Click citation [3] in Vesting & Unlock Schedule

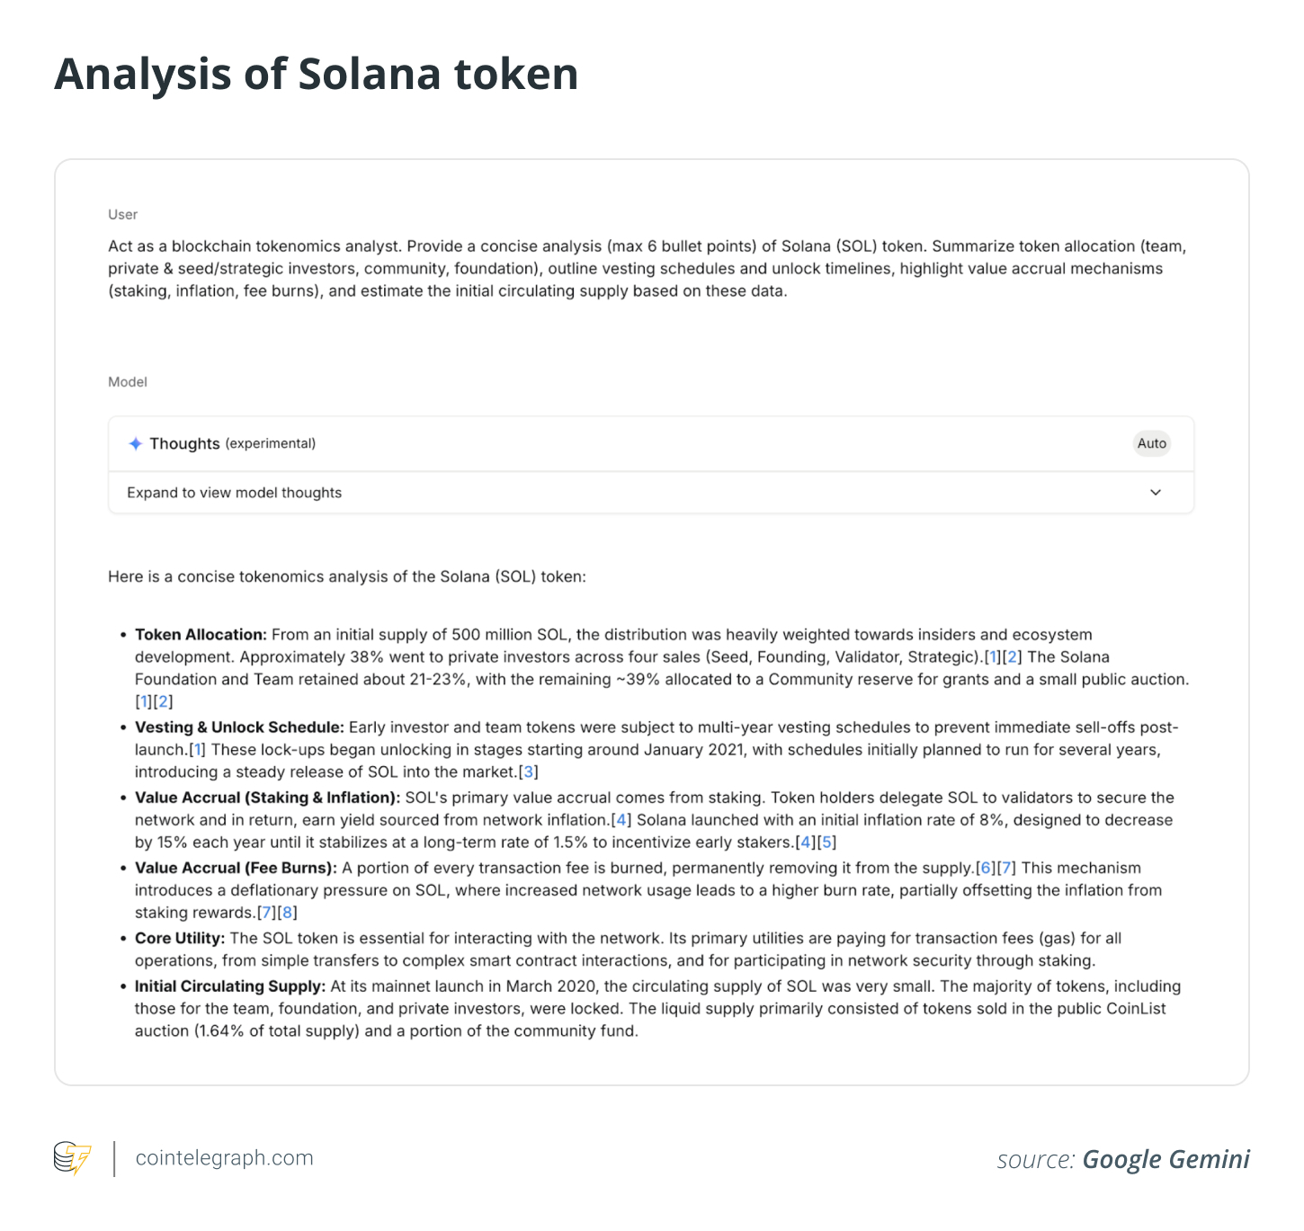pyautogui.click(x=528, y=771)
